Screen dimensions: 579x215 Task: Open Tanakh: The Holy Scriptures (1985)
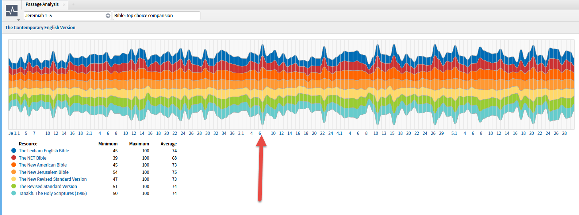(x=53, y=193)
